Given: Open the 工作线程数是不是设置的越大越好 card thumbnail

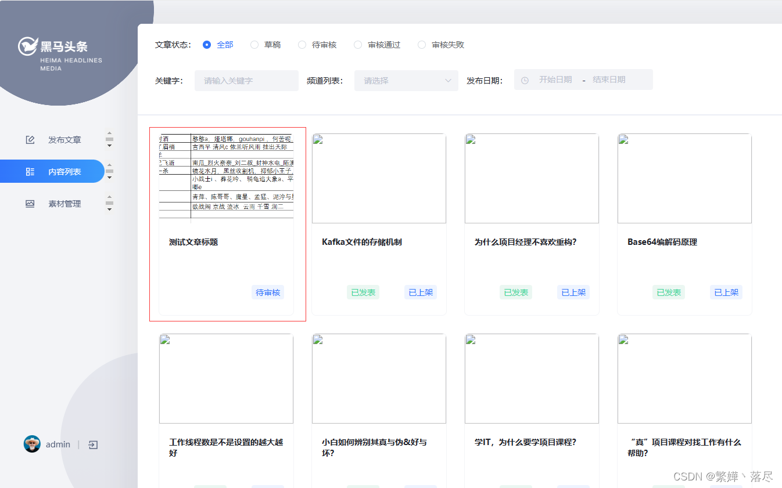Looking at the screenshot, I should click(x=226, y=378).
